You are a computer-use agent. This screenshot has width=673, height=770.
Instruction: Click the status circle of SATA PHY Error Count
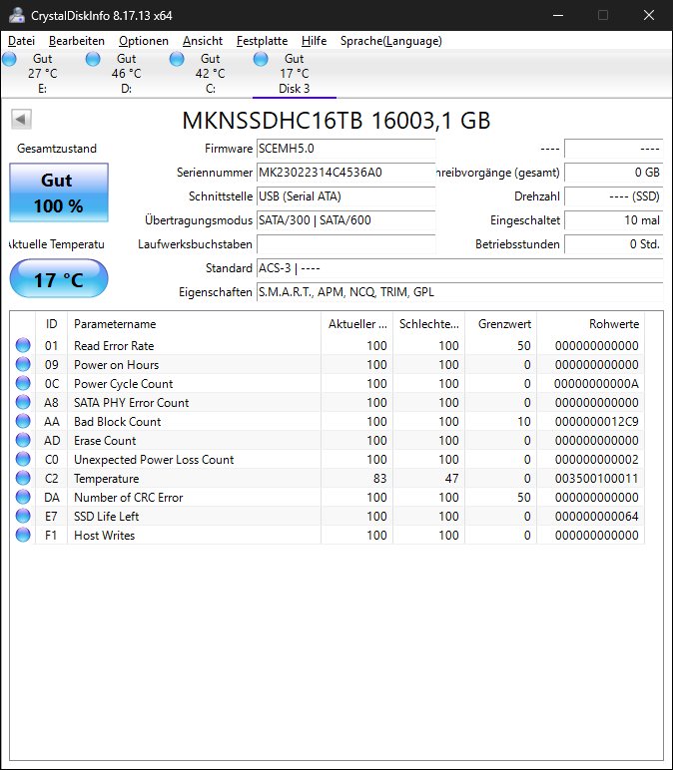23,402
